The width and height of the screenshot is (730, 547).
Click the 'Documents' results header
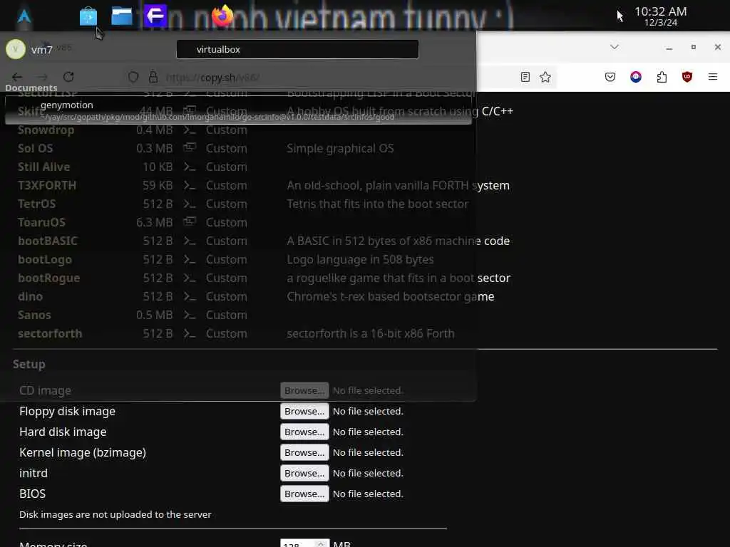(x=31, y=88)
